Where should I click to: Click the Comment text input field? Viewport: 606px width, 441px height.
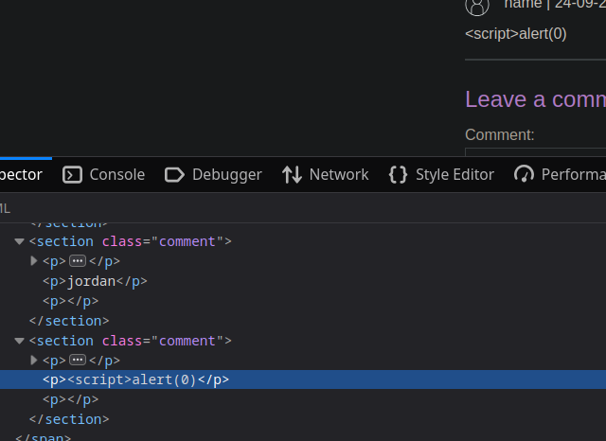[x=535, y=151]
